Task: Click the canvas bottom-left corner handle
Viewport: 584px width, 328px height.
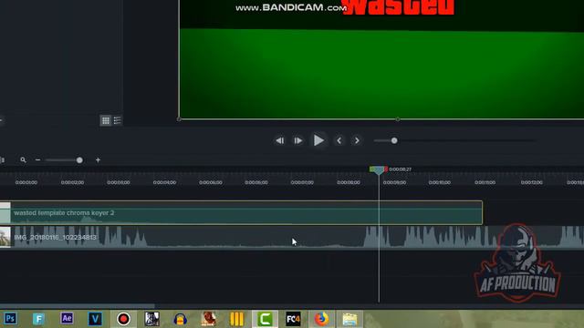Action: point(179,119)
